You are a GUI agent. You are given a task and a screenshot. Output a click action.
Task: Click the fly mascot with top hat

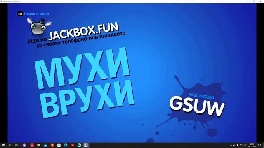(39, 27)
